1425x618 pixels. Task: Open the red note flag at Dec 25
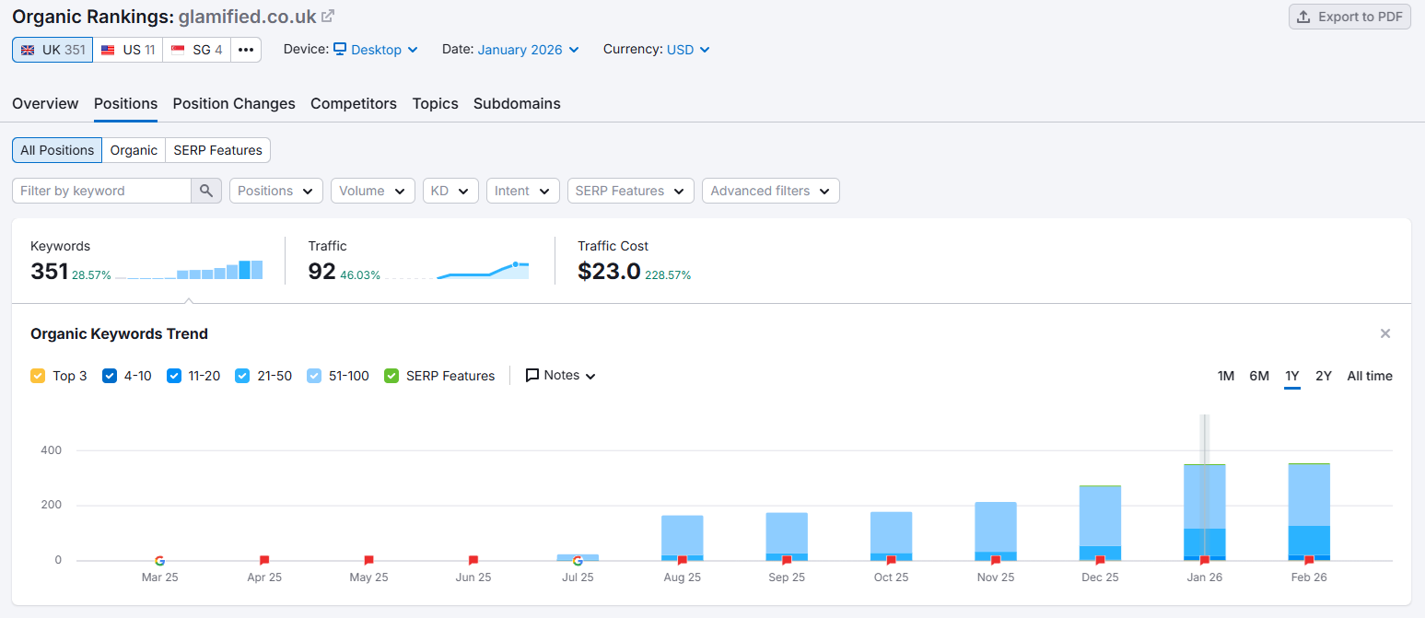pos(1100,560)
